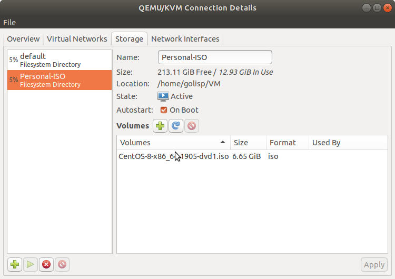Click the Apply button
The width and height of the screenshot is (395, 279).
[374, 265]
